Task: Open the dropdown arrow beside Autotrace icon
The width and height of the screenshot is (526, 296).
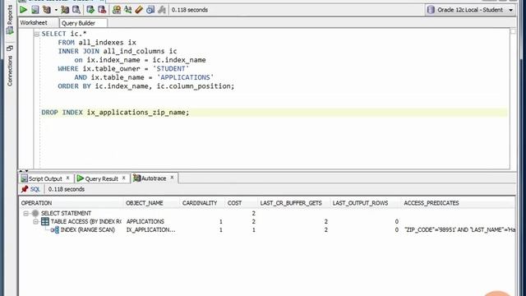Action: (x=56, y=10)
